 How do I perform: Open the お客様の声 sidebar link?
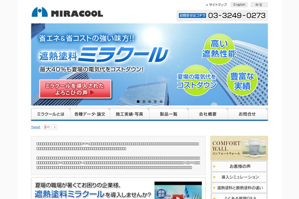[239, 166]
